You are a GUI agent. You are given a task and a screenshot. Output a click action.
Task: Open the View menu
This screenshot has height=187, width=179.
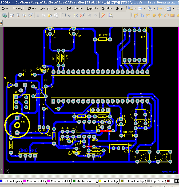click(x=5, y=8)
